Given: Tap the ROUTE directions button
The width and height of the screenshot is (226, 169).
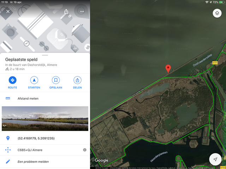Looking at the screenshot, I should 13,83.
